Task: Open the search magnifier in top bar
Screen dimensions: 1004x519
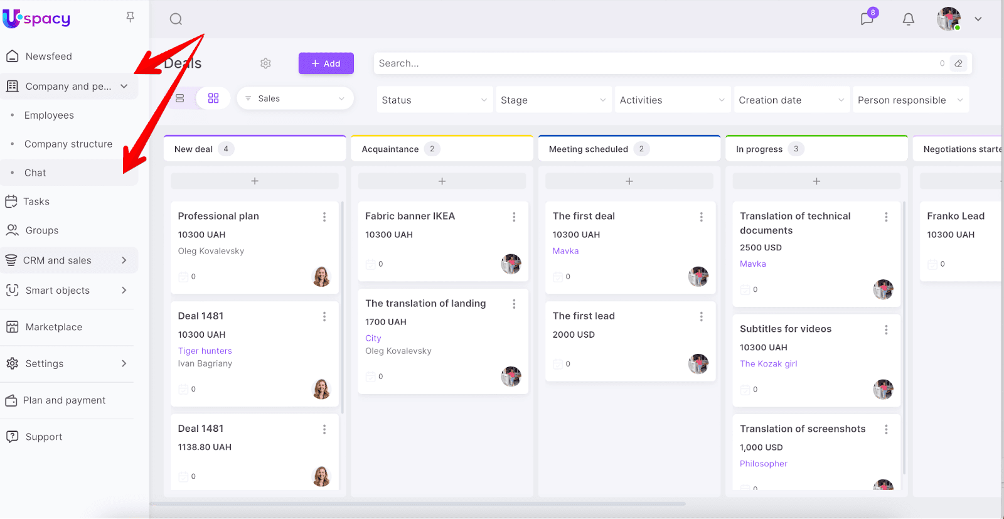Action: pos(176,19)
